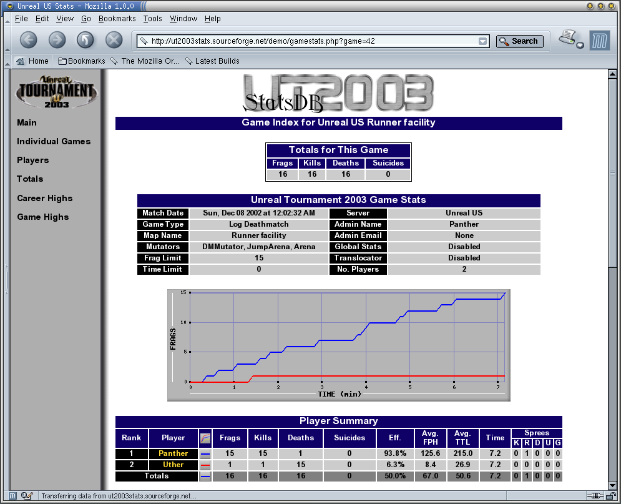
Task: Open the Tools menu
Action: click(152, 19)
